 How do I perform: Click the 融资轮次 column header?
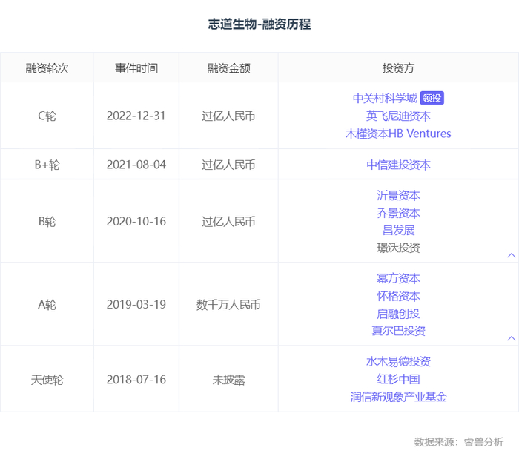(x=47, y=68)
